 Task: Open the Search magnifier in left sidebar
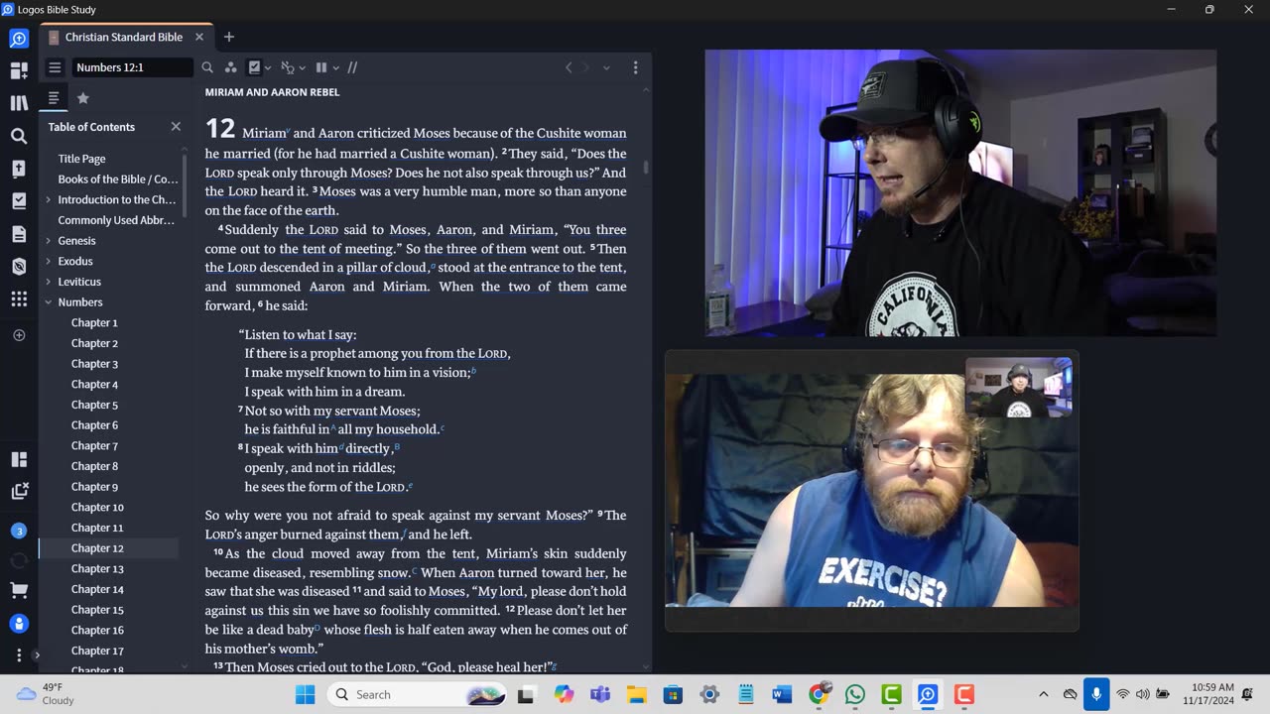coord(19,136)
